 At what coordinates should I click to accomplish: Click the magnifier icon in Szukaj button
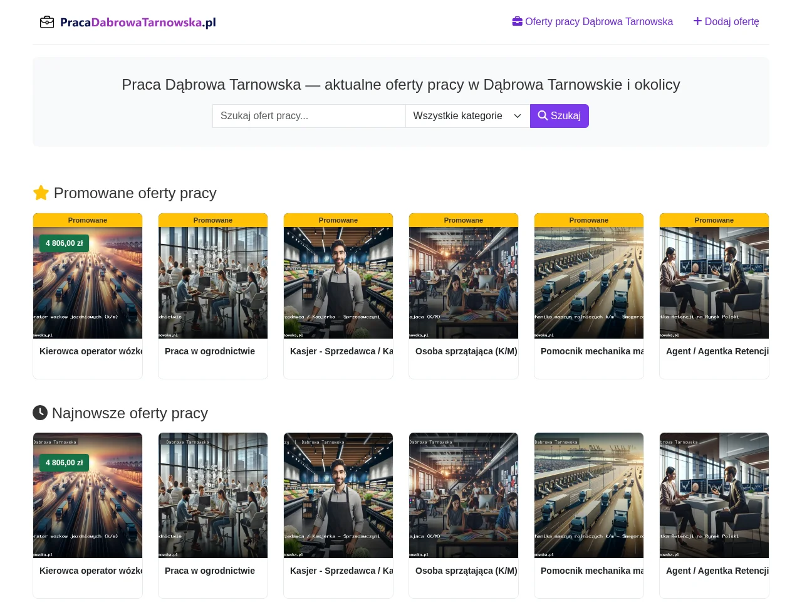coord(543,115)
